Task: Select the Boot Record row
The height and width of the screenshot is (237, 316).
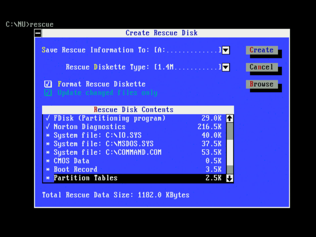Action: (x=134, y=169)
